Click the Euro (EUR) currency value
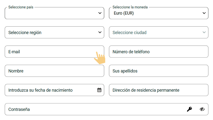 click(124, 13)
